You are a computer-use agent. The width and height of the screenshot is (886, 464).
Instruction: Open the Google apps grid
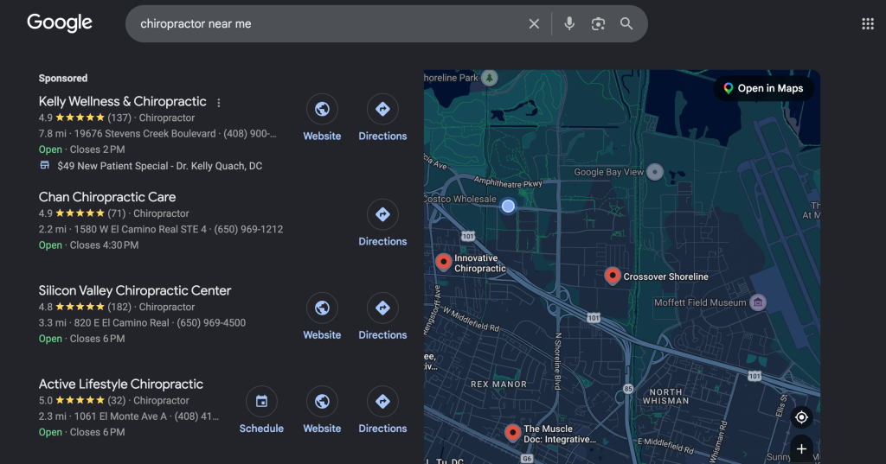[868, 23]
